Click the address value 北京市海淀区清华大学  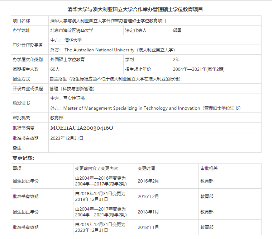(72, 31)
